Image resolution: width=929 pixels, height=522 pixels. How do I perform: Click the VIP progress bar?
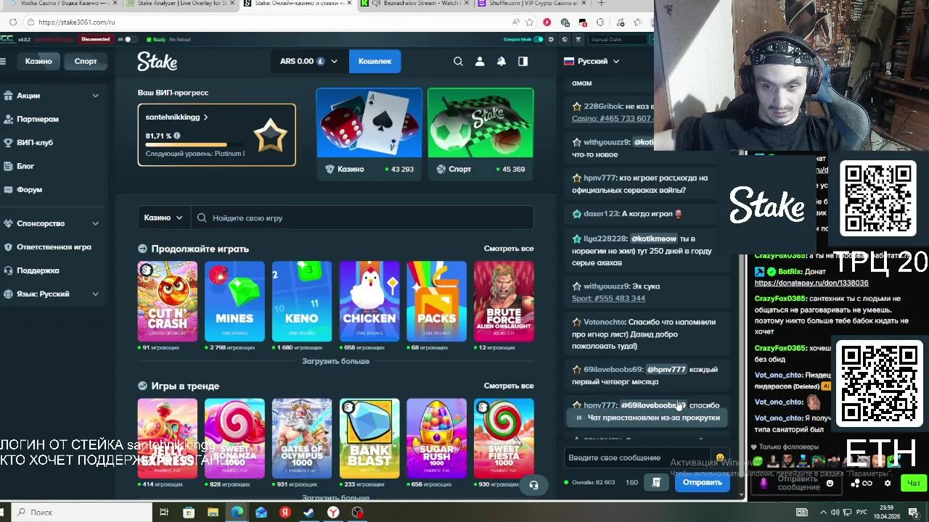(196, 145)
